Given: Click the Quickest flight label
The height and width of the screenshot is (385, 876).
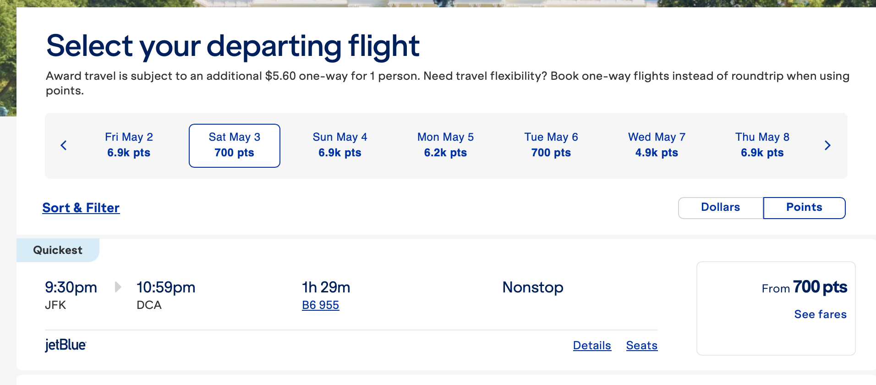Looking at the screenshot, I should [x=58, y=250].
